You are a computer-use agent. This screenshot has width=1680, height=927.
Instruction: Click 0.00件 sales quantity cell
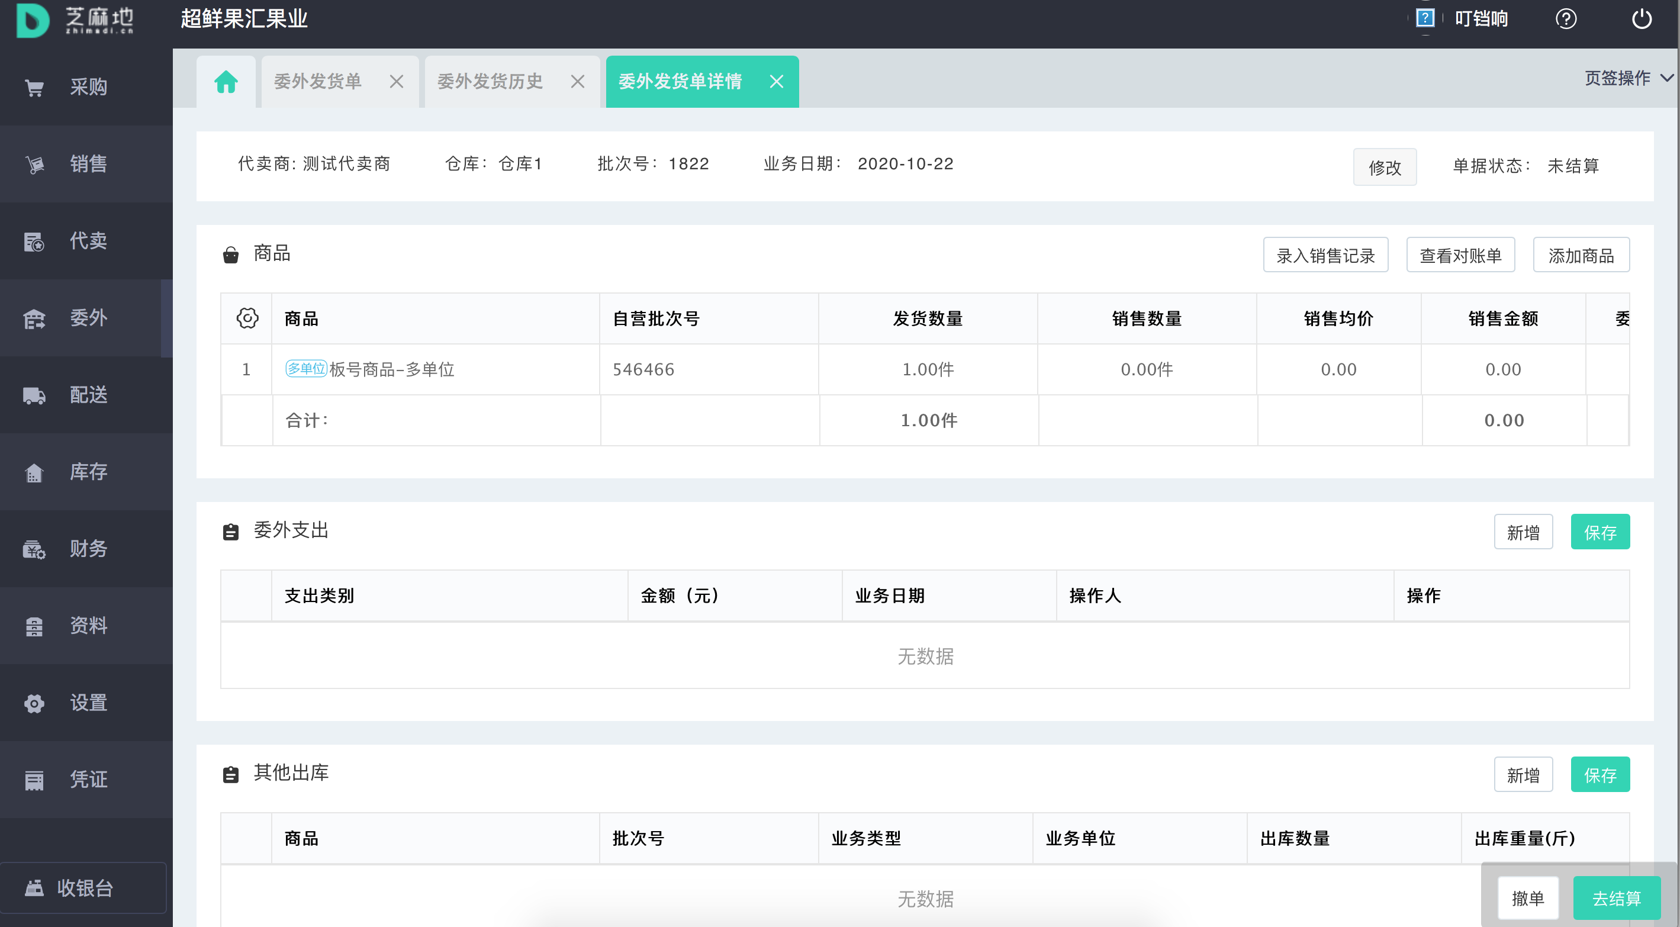[1147, 370]
